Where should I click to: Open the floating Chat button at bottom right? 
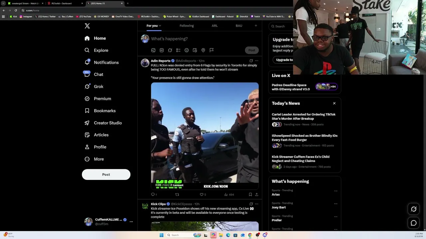[x=414, y=223]
